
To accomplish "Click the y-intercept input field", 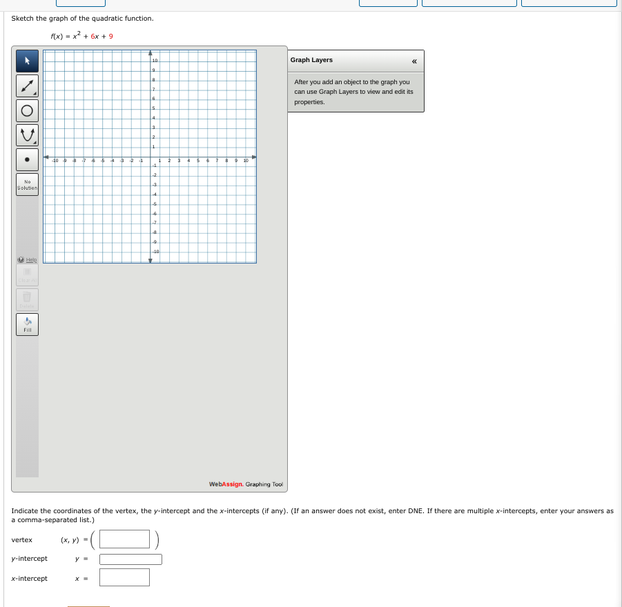I will click(130, 559).
